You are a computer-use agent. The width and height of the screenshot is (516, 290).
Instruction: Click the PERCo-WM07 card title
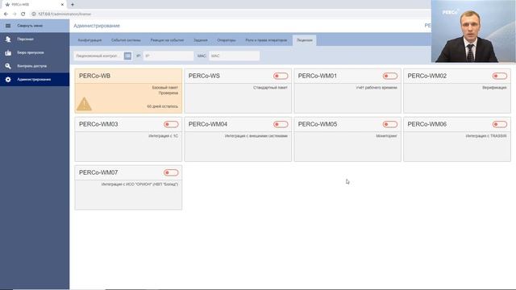pyautogui.click(x=98, y=172)
